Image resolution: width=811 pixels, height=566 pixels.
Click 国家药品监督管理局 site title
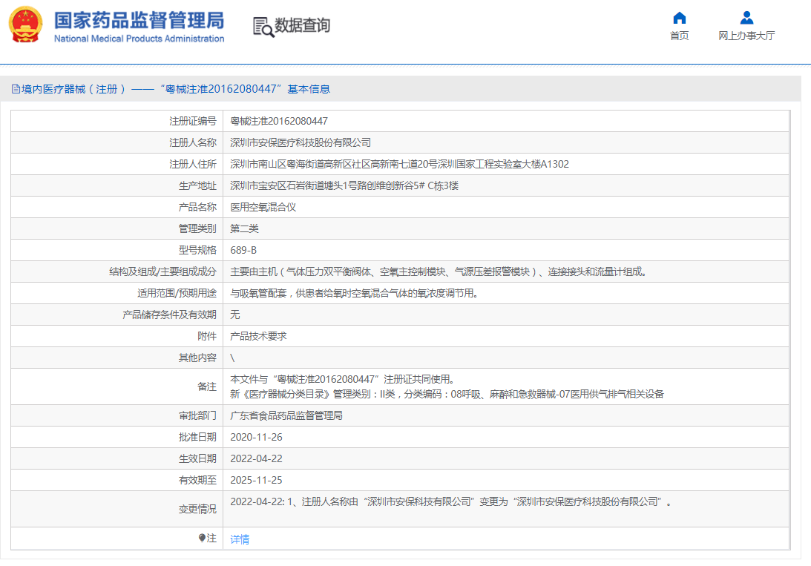[x=139, y=21]
